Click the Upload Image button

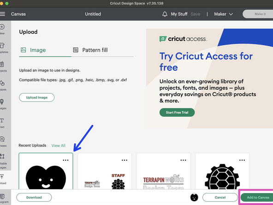click(x=37, y=97)
